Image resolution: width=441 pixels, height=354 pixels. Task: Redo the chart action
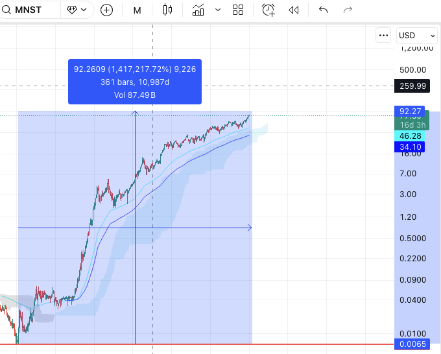(348, 10)
